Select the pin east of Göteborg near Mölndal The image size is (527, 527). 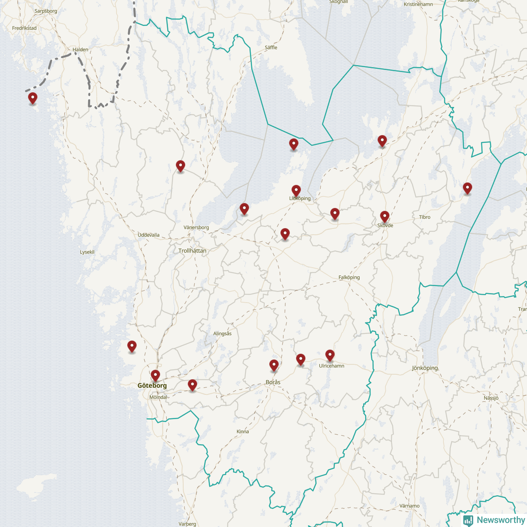[x=192, y=385]
